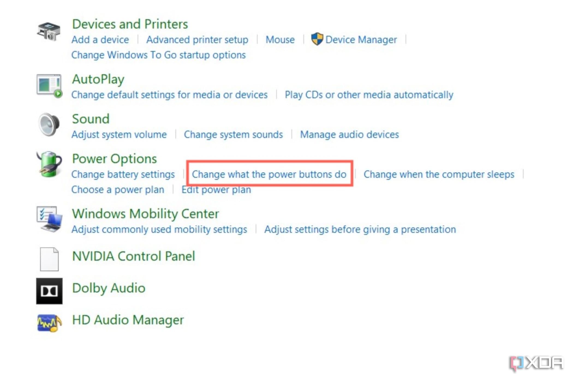The image size is (573, 382).
Task: Click the NVIDIA Control Panel document icon
Action: click(49, 259)
